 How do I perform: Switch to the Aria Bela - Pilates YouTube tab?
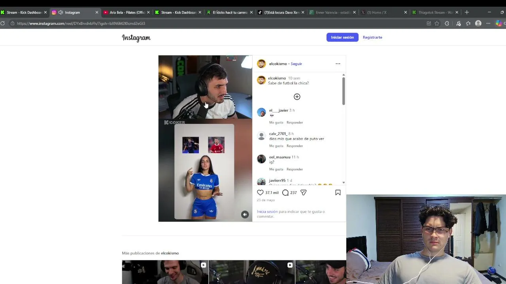point(127,12)
